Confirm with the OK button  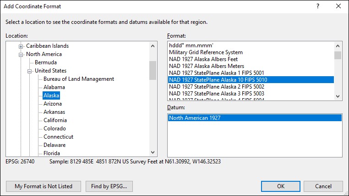(x=280, y=186)
